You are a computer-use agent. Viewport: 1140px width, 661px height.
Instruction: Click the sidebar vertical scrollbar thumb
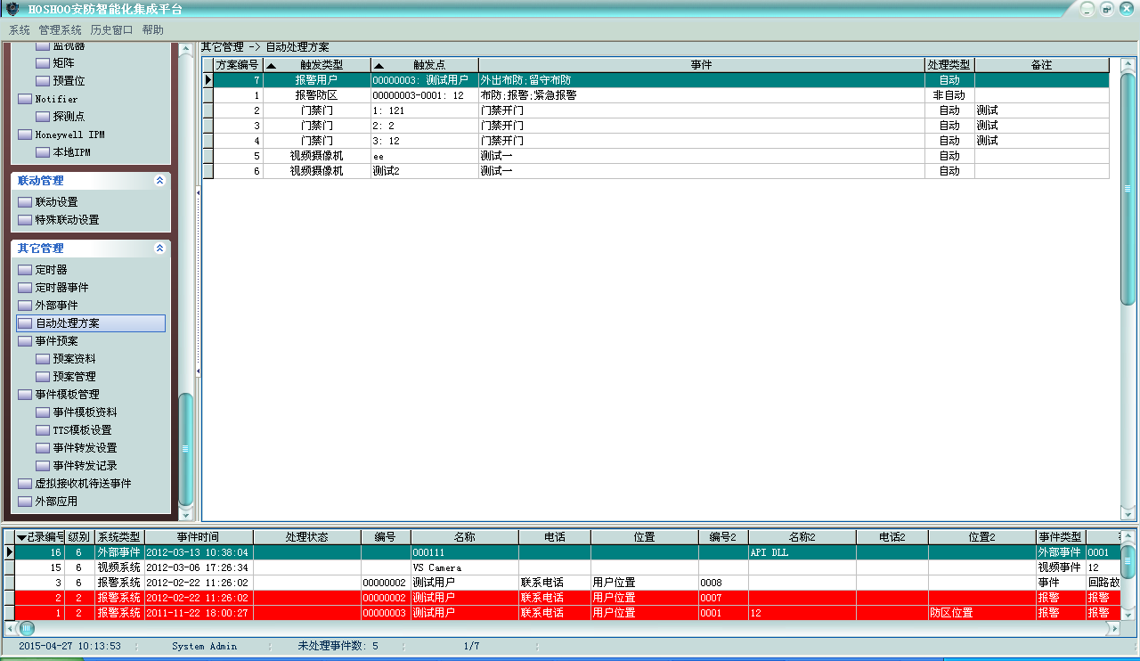click(x=185, y=448)
